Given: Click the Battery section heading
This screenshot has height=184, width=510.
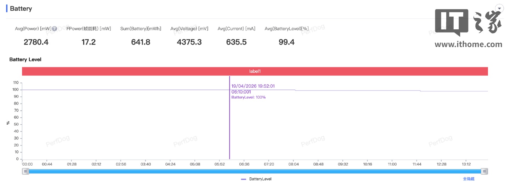Looking at the screenshot, I should [x=21, y=9].
